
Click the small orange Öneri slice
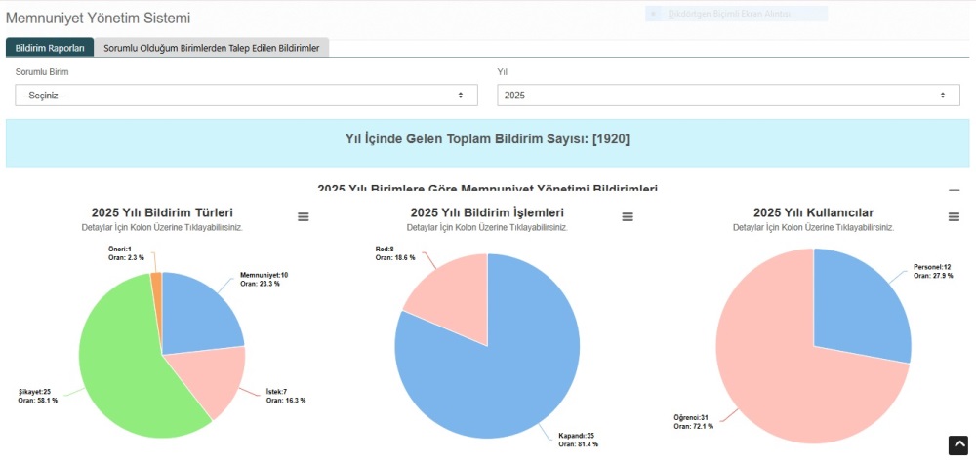click(x=156, y=281)
